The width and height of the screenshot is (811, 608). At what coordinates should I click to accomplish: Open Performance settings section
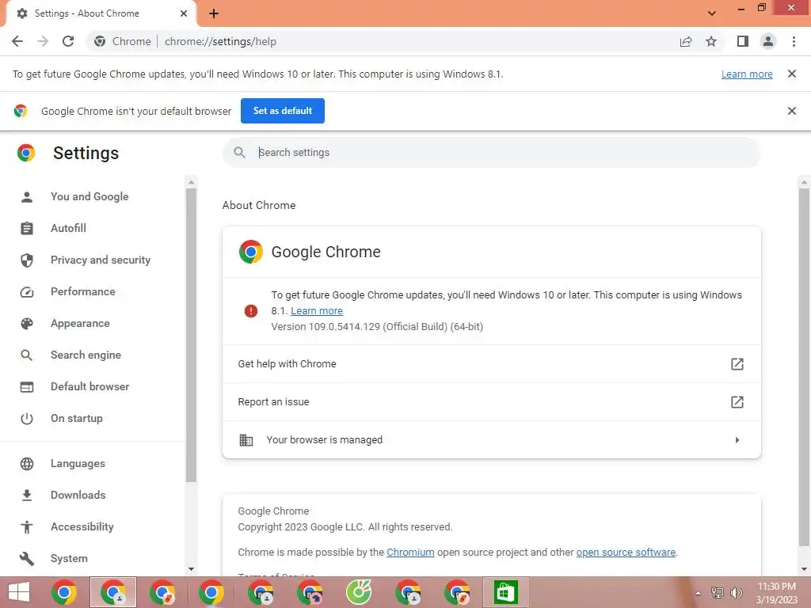(x=82, y=291)
